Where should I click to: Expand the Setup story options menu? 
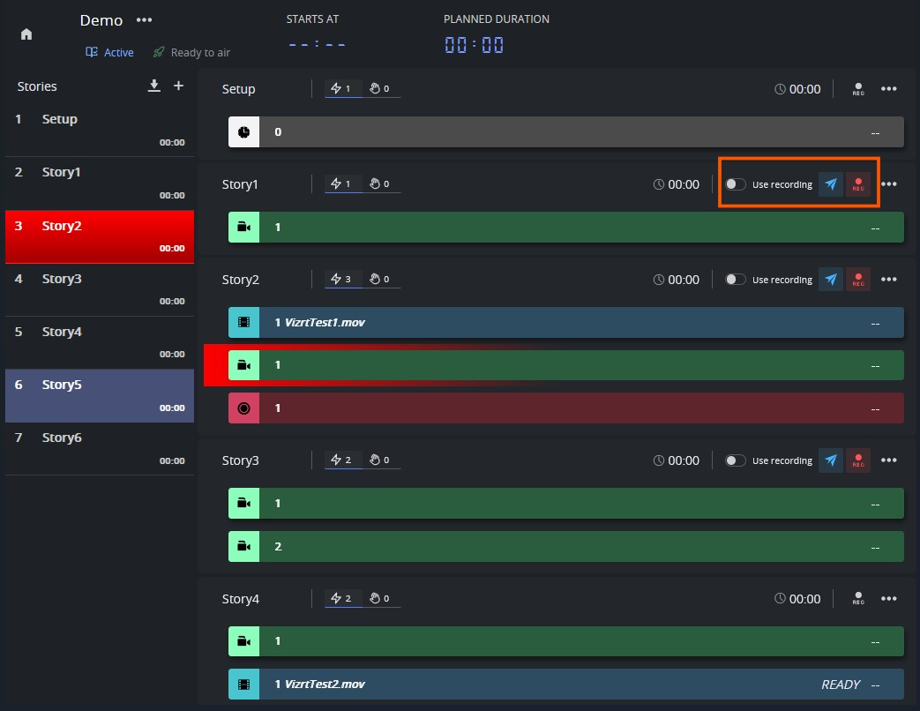click(888, 89)
